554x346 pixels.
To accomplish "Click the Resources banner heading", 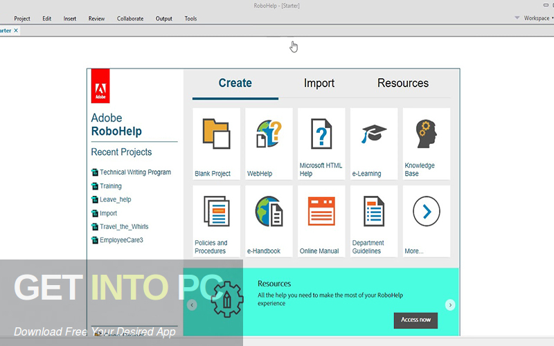I will (274, 284).
